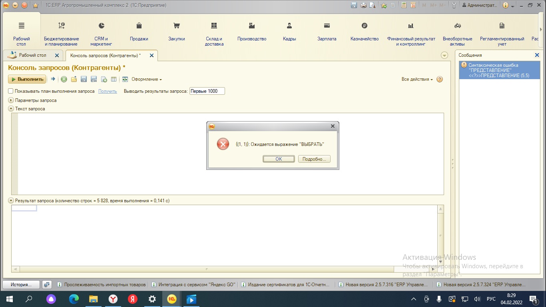The image size is (546, 307).
Task: Open details via Подробно... button
Action: [314, 159]
